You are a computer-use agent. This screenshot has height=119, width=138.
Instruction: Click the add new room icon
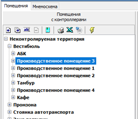[8, 30]
